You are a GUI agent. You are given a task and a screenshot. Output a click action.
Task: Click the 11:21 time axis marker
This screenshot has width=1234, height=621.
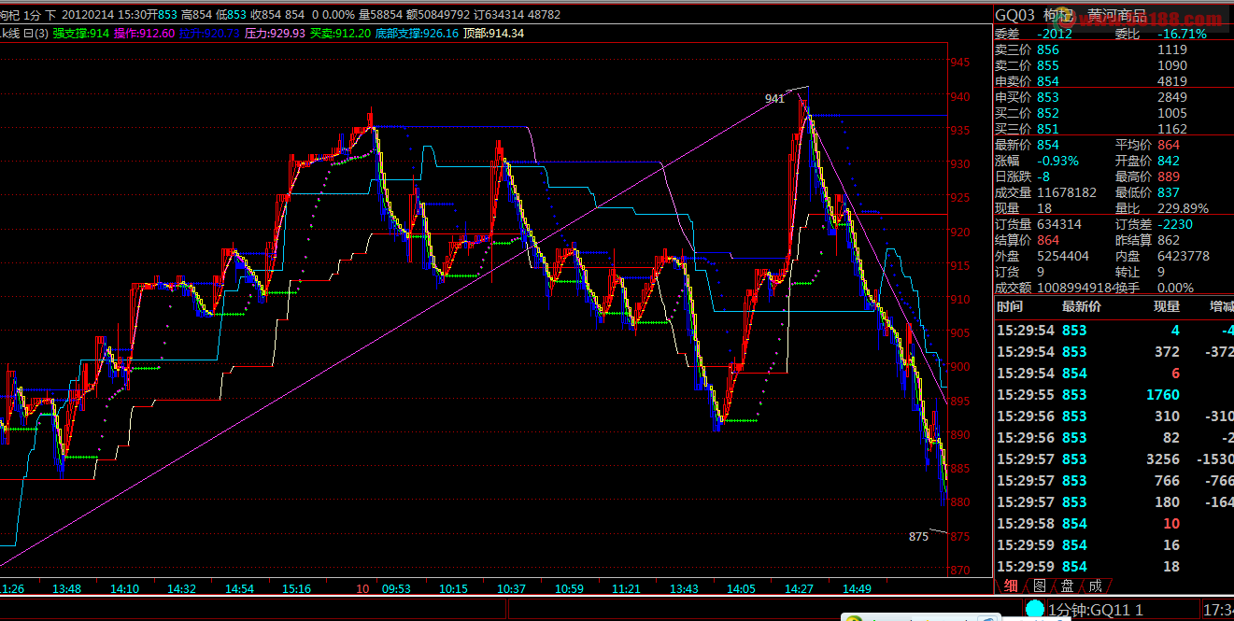pyautogui.click(x=627, y=589)
